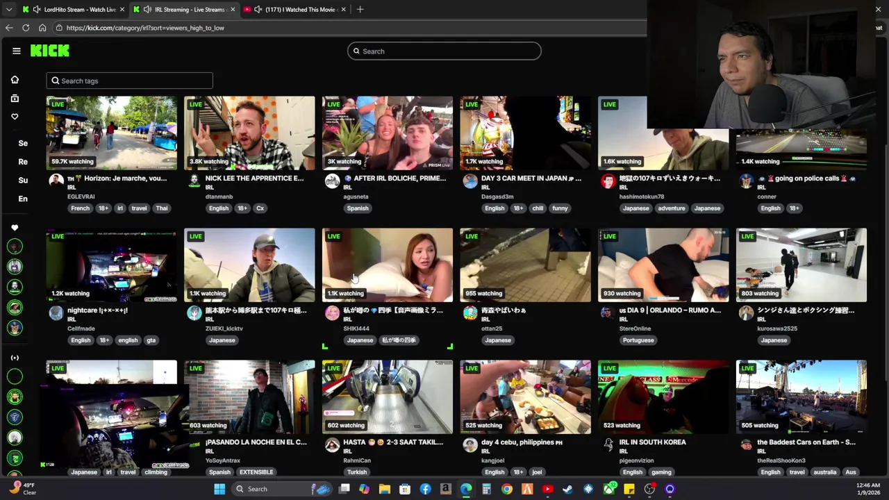This screenshot has height=500, width=889.
Task: Click the browser back arrow
Action: coord(9,28)
